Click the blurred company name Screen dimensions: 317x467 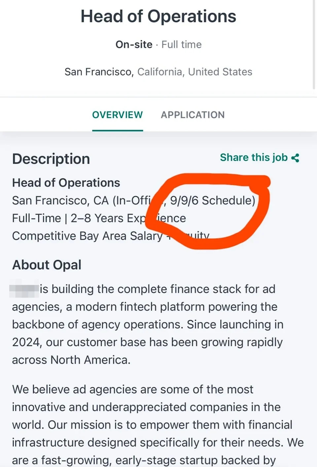(x=24, y=289)
